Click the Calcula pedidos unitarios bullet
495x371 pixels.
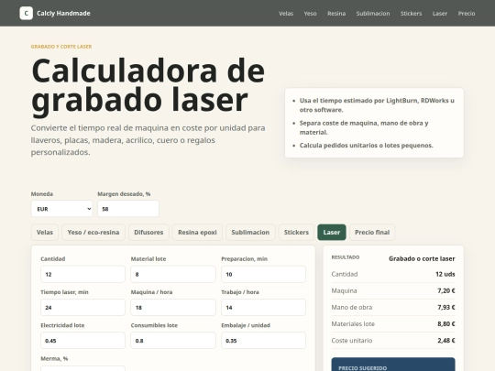(366, 146)
